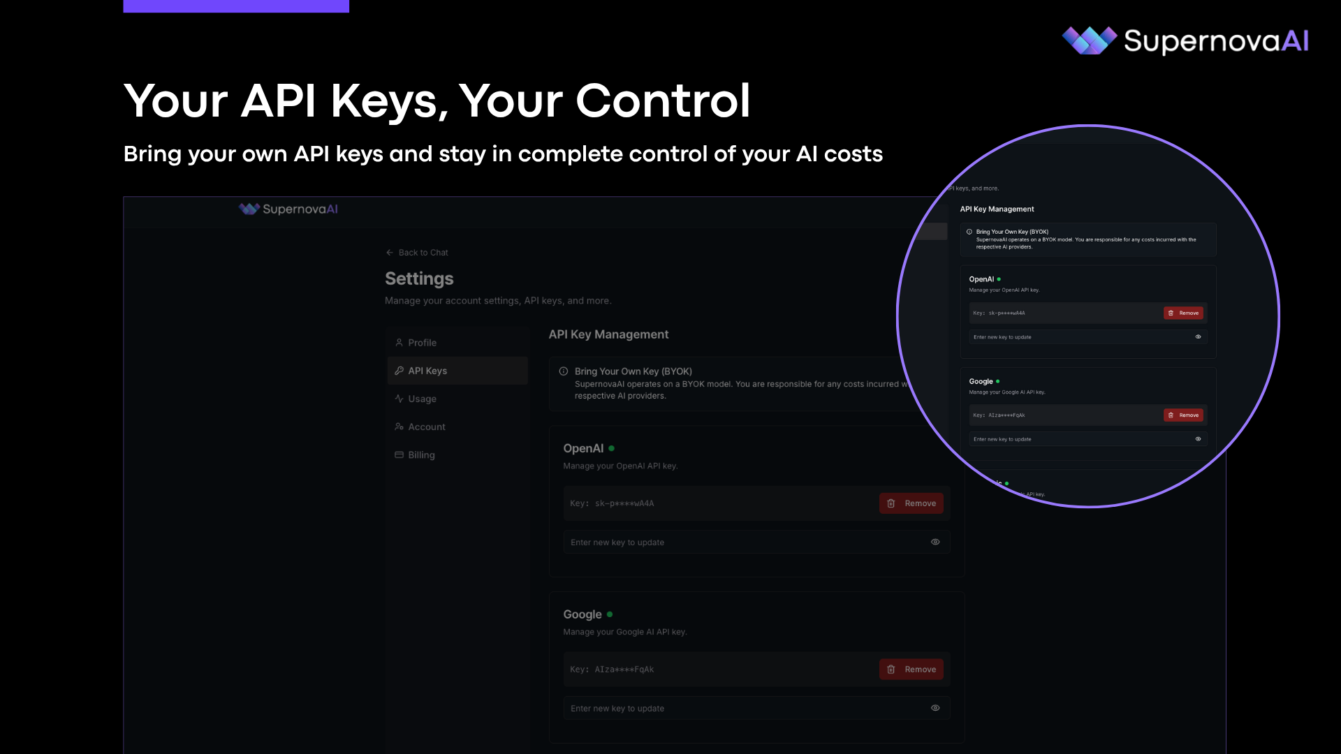Remove the Google API key
The image size is (1341, 754).
pyautogui.click(x=911, y=670)
